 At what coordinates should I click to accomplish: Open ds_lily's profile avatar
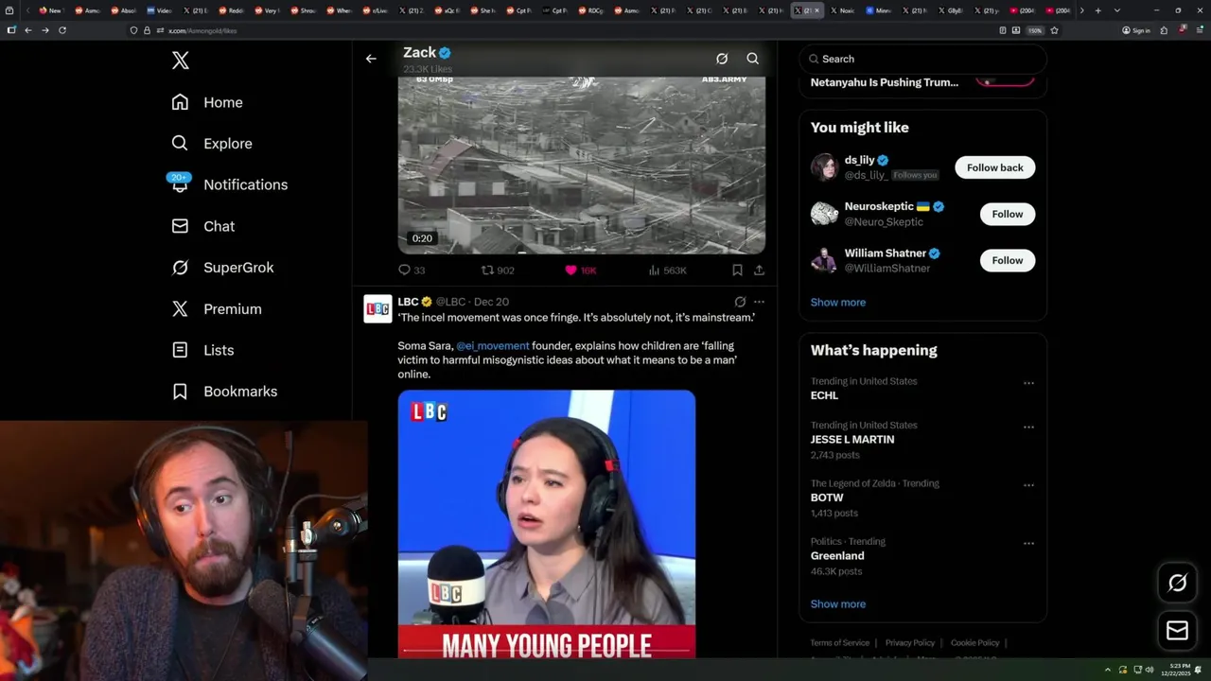[824, 167]
